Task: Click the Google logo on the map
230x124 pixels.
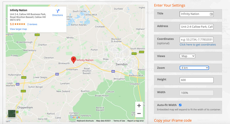Action: tap(75, 117)
